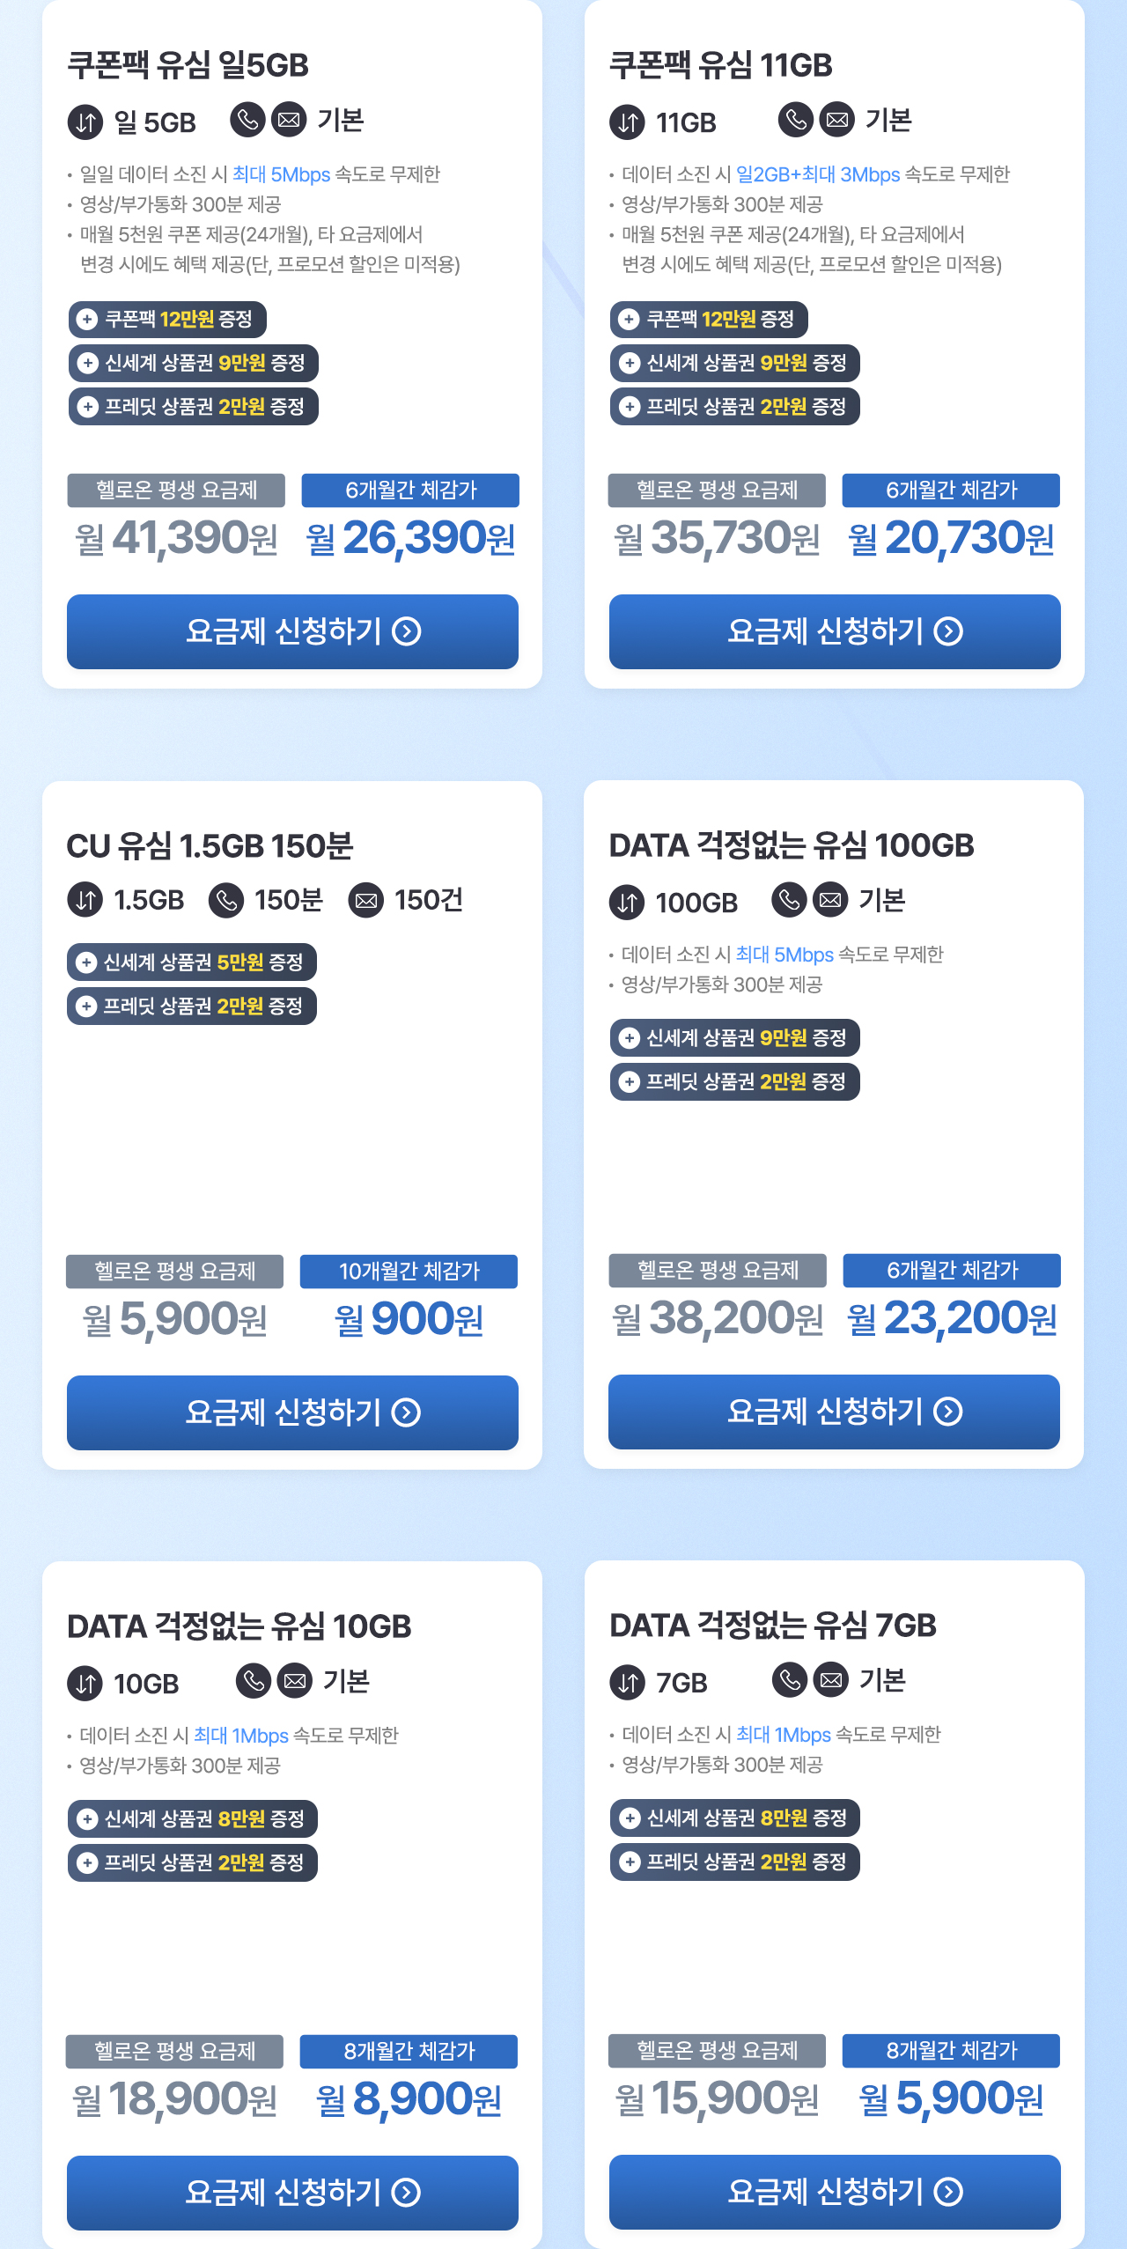Apply for 쿠폰팩 유심 일5GB plan
The height and width of the screenshot is (2249, 1127).
click(x=292, y=631)
